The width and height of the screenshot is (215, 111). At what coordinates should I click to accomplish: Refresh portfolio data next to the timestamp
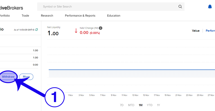coord(37,30)
